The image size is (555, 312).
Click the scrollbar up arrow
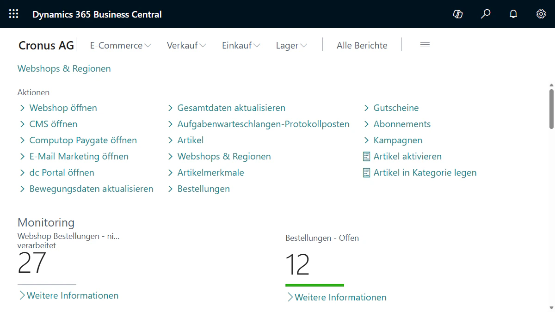[x=551, y=86]
